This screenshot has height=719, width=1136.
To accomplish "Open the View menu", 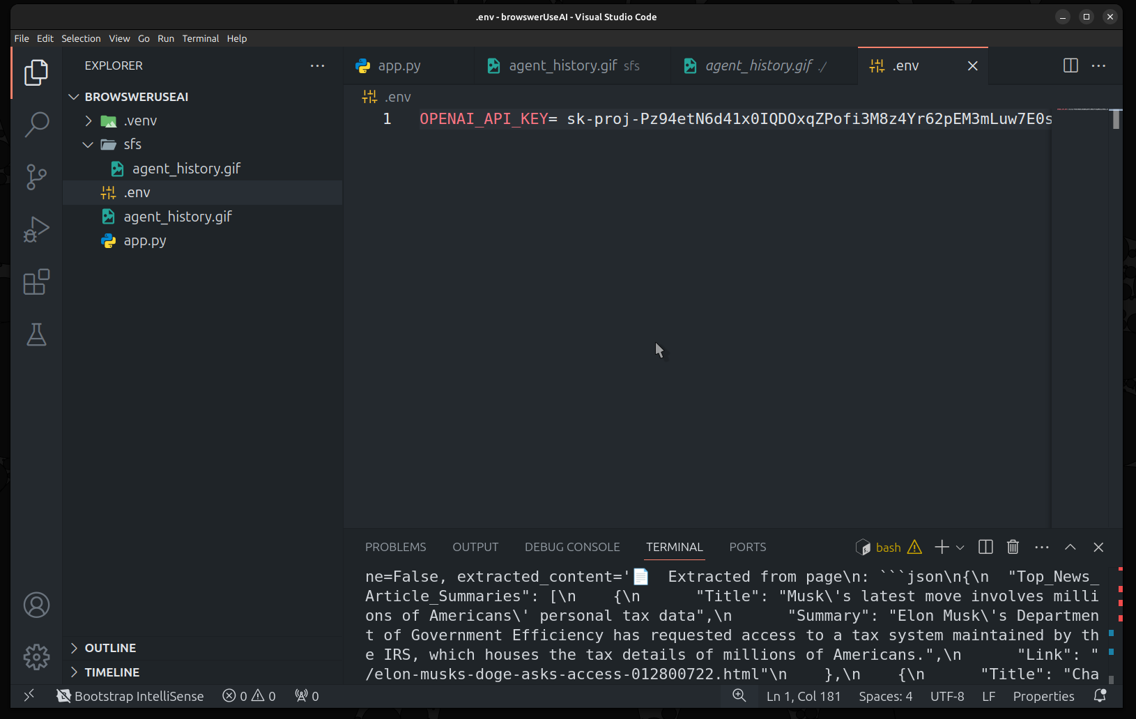I will [x=119, y=38].
